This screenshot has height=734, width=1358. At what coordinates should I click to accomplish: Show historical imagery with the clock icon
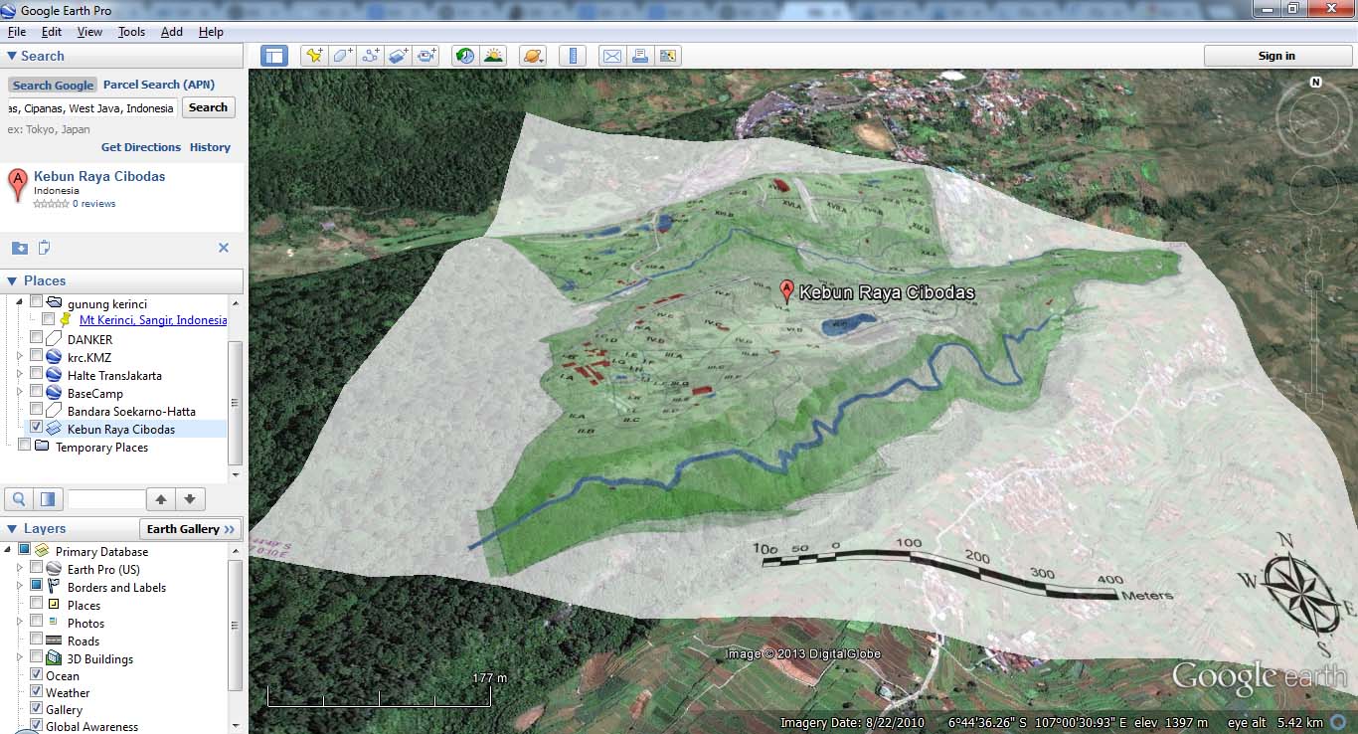click(x=464, y=56)
